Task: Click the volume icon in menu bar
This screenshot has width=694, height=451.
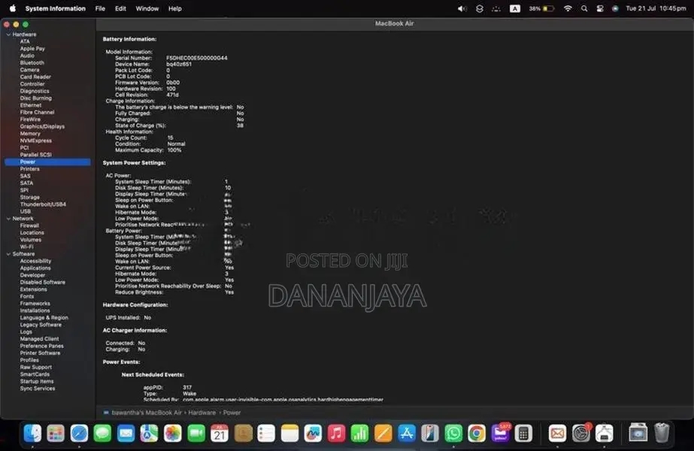Action: pyautogui.click(x=462, y=8)
